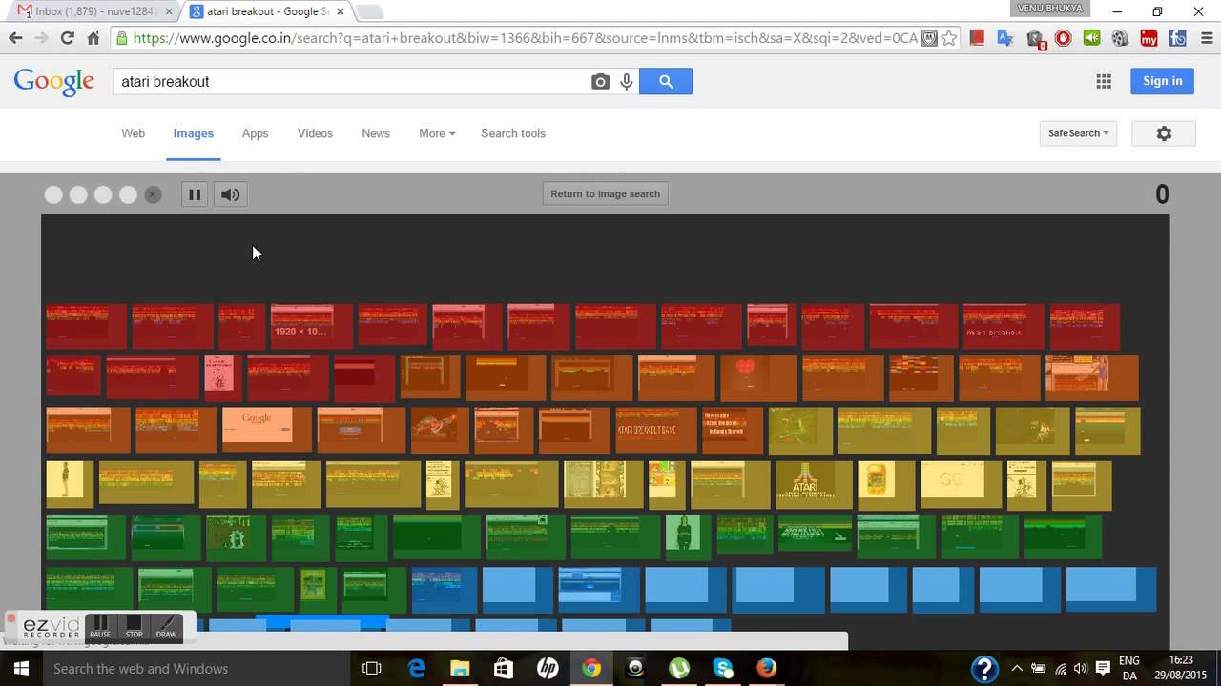This screenshot has height=686, width=1221.
Task: Click the browser address bar URL
Action: (x=525, y=38)
